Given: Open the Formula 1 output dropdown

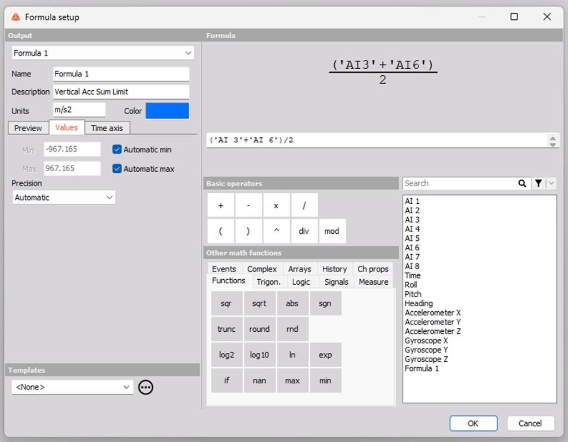Looking at the screenshot, I should (103, 53).
